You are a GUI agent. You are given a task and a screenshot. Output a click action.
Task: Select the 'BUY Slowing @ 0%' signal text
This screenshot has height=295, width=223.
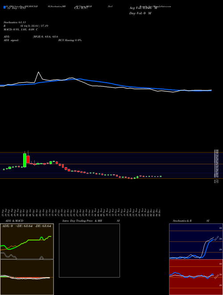(x=70, y=40)
